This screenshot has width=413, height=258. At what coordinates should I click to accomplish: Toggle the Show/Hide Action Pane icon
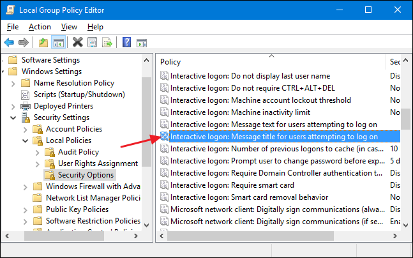click(141, 43)
